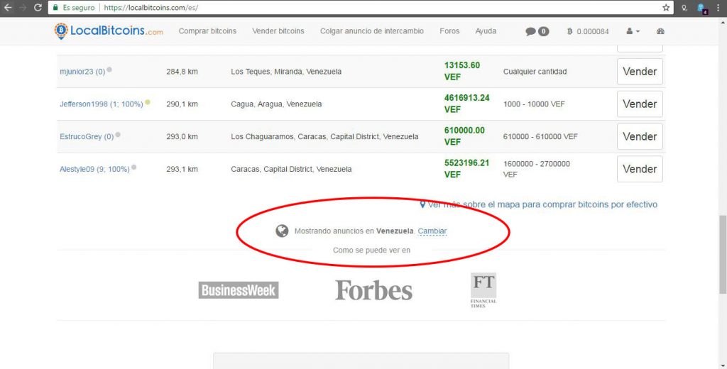Open Colgar anuncio de intercambio
Screen dimensions: 727x369
coord(372,31)
